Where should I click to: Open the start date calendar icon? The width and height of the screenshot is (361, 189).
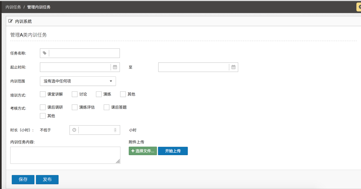click(x=115, y=67)
